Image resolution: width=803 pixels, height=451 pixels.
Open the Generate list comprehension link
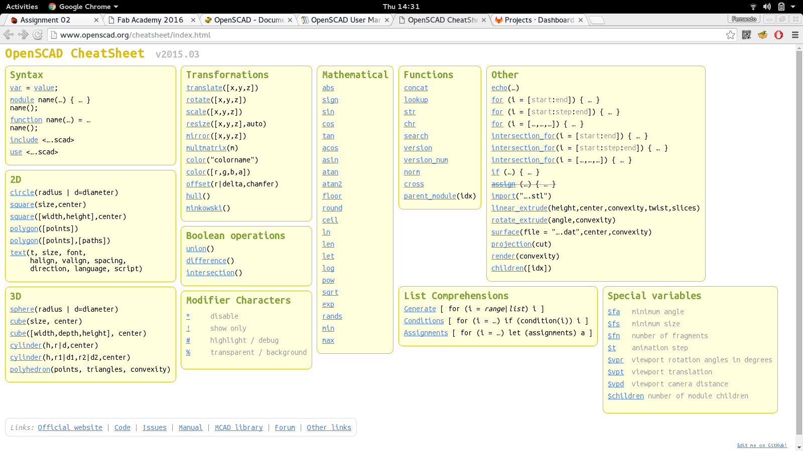point(420,309)
